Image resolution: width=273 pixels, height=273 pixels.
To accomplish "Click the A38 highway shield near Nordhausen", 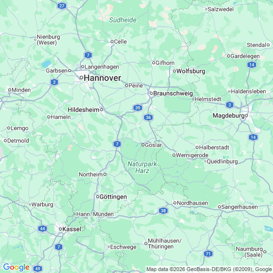I will click(163, 211).
